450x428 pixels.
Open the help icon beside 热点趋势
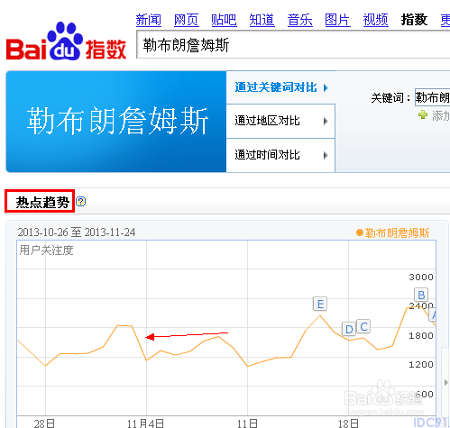point(80,201)
